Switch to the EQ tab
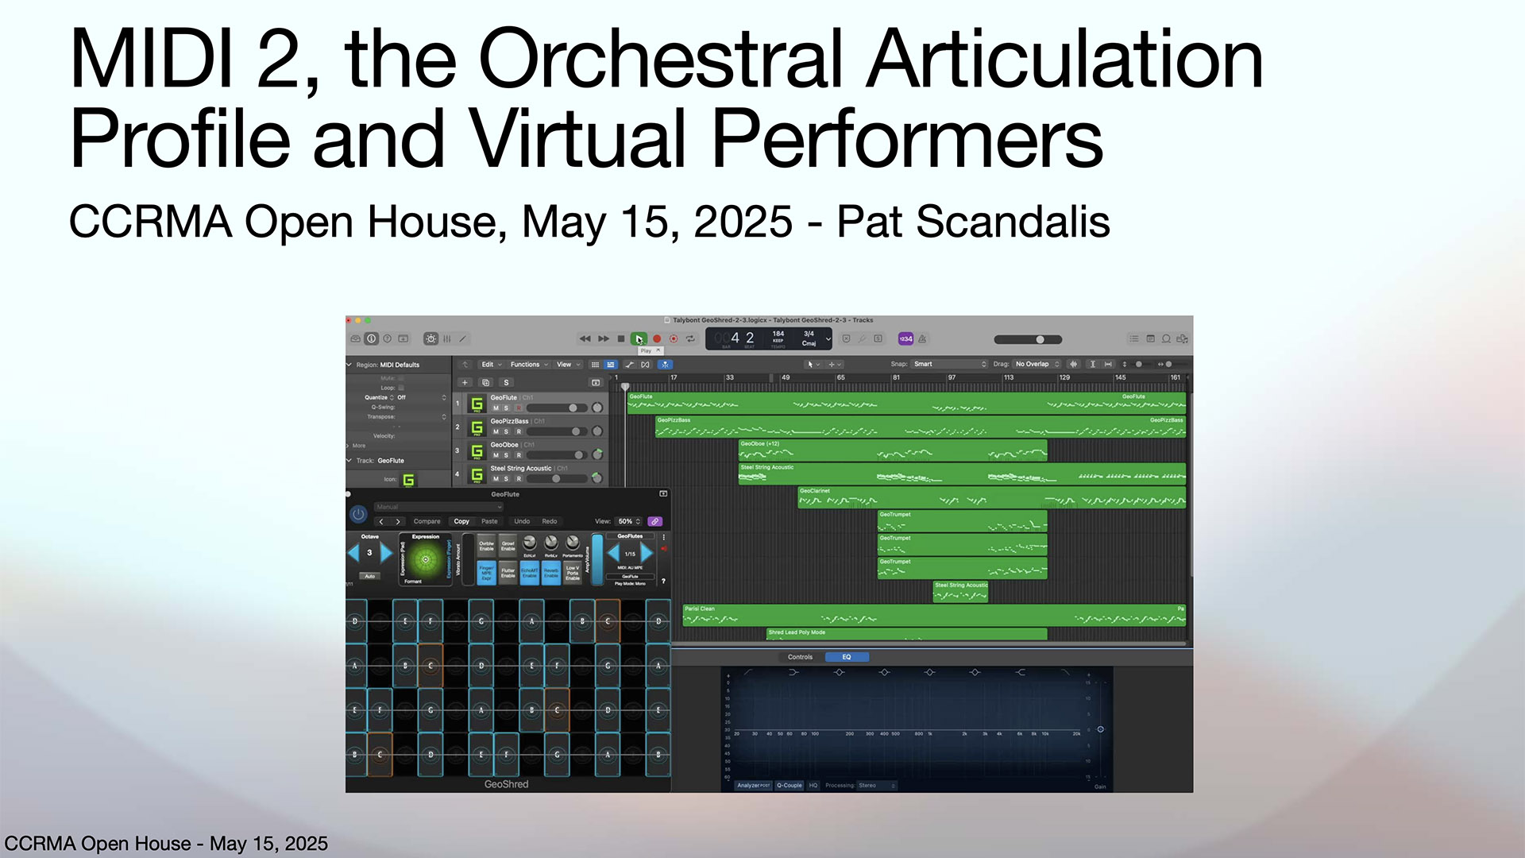 click(x=847, y=657)
